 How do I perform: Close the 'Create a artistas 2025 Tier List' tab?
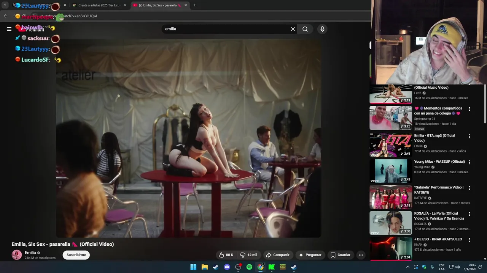[125, 5]
